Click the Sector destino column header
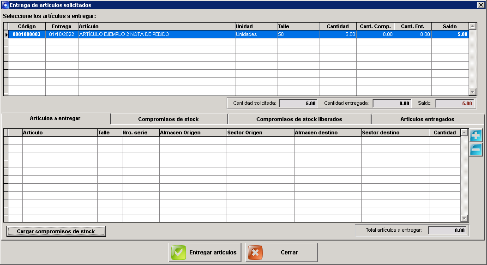The image size is (487, 265). click(x=395, y=132)
